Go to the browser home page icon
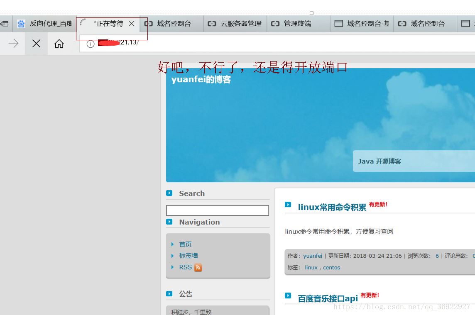 point(59,44)
